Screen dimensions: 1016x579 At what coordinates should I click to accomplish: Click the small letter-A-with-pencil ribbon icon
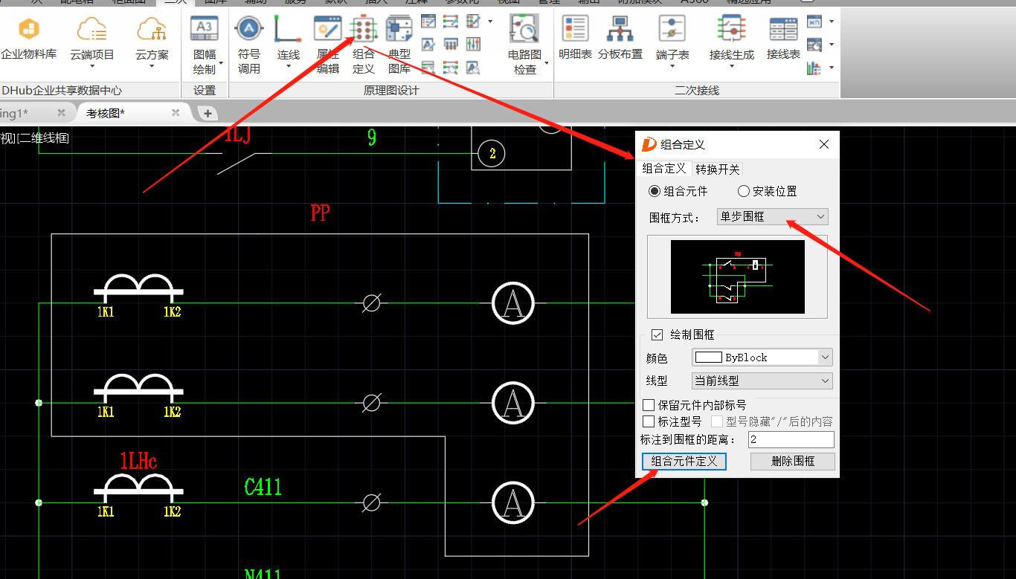tap(428, 45)
